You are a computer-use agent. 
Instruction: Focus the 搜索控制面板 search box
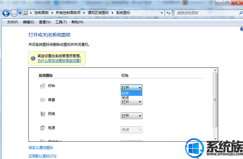pos(207,13)
